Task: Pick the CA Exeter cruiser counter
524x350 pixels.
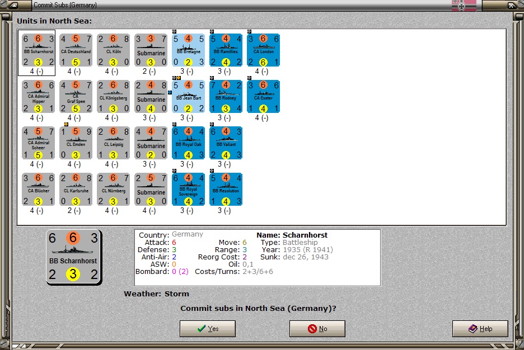Action: point(263,96)
